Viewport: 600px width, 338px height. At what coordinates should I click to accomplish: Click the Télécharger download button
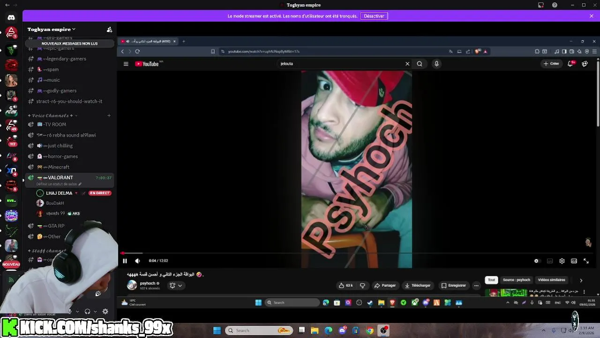[x=417, y=285]
